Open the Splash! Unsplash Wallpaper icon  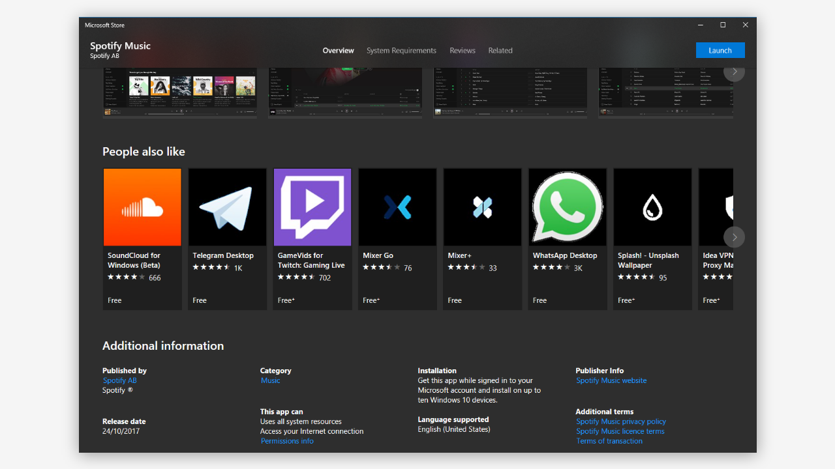(x=652, y=206)
